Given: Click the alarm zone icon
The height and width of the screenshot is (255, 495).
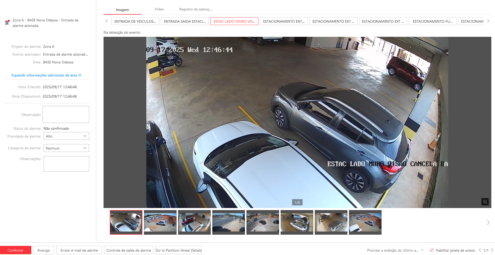Looking at the screenshot, I should coord(7,22).
